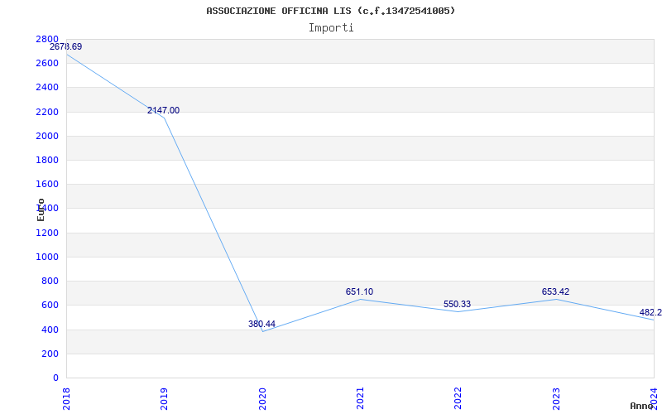This screenshot has width=662, height=414.
Task: Click the Importi subtitle
Action: [331, 28]
